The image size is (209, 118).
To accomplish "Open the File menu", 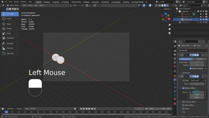I will click(x=6, y=2).
